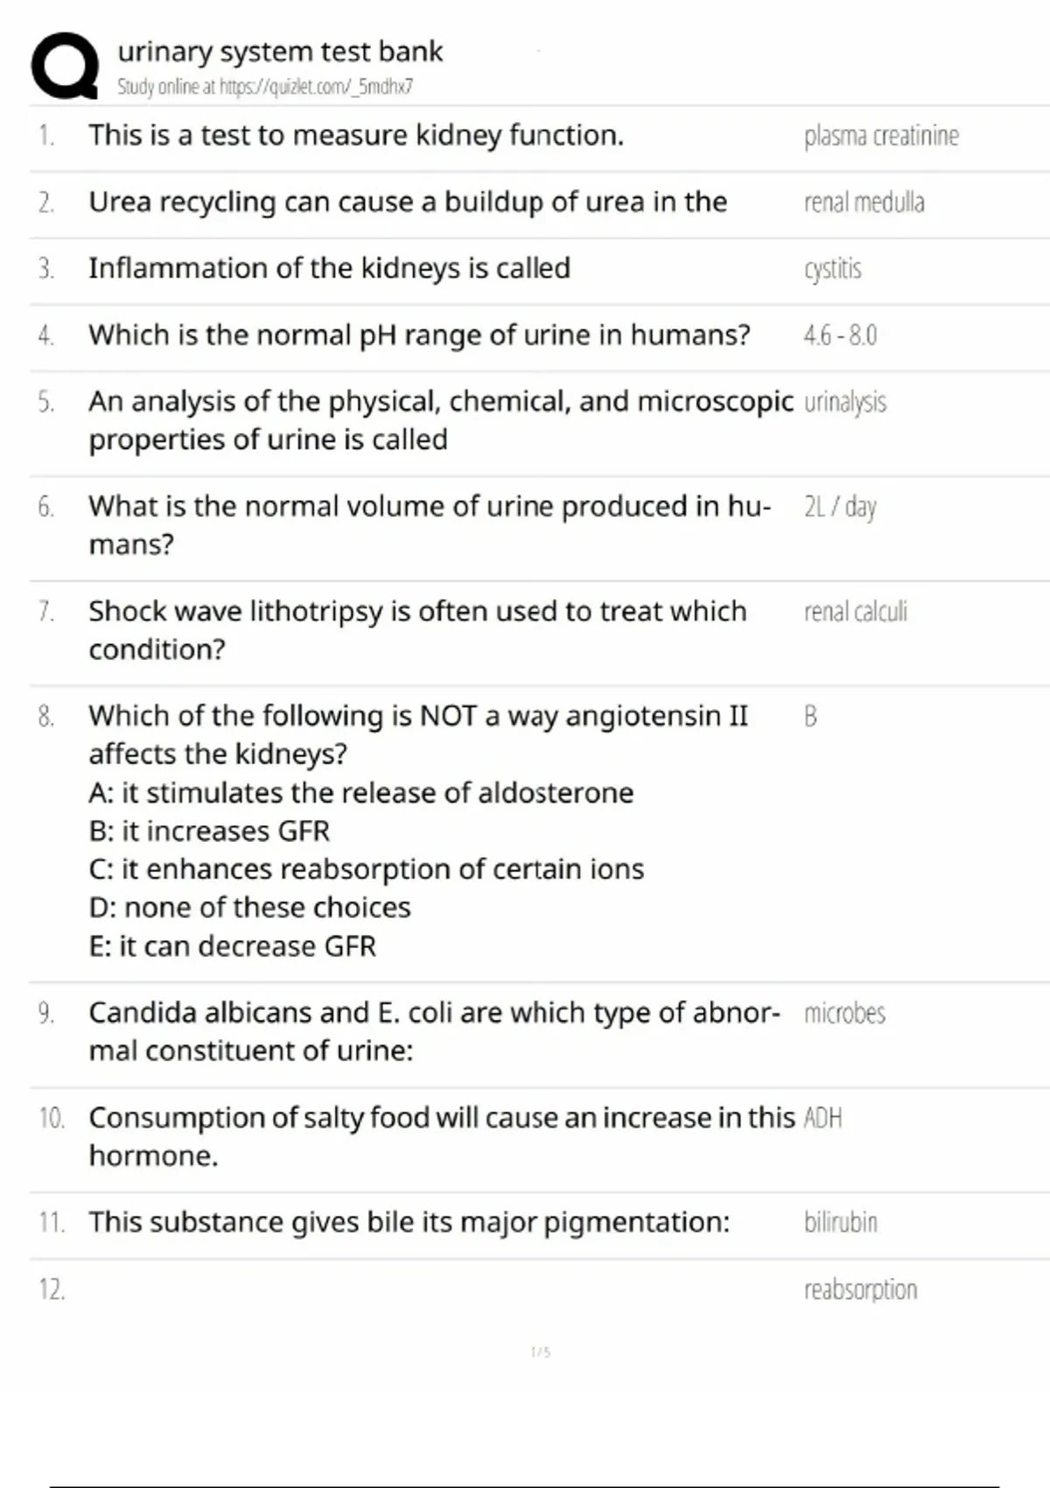The height and width of the screenshot is (1488, 1050).
Task: Select the 'plasma creatinine' answer
Action: coord(881,136)
